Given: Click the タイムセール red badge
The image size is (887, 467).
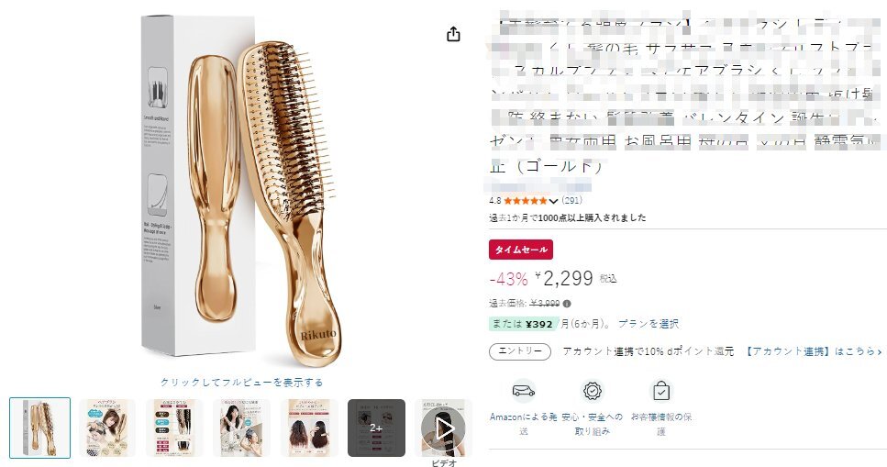Looking at the screenshot, I should pyautogui.click(x=521, y=250).
